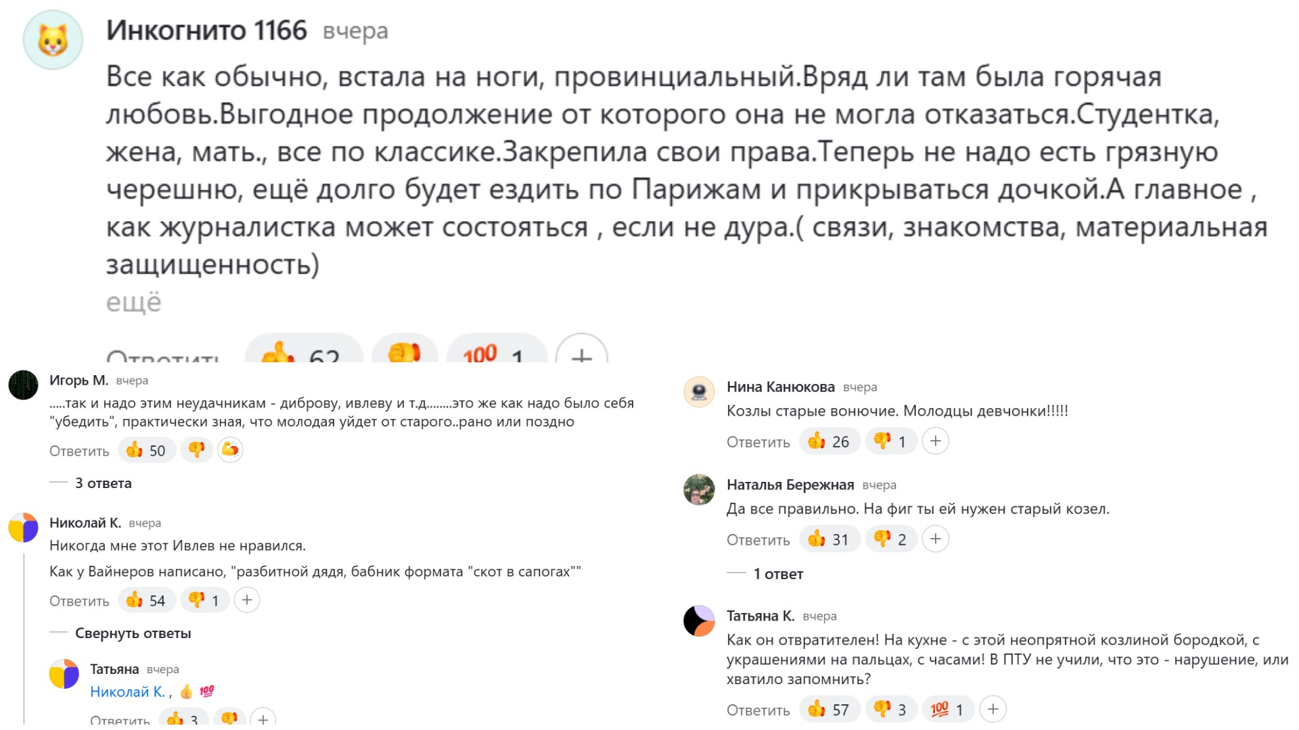Screen dimensions: 1299x730
Task: Reply to Нина Канюкова's comment
Action: pos(758,442)
